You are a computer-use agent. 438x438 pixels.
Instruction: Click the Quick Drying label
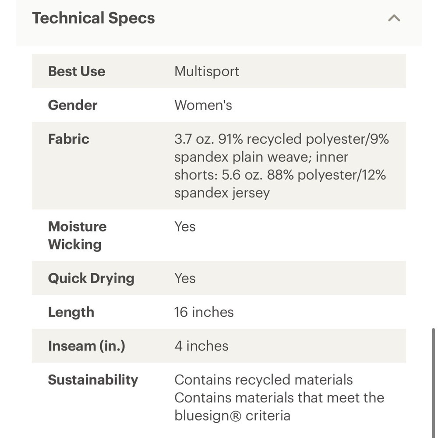(x=91, y=279)
